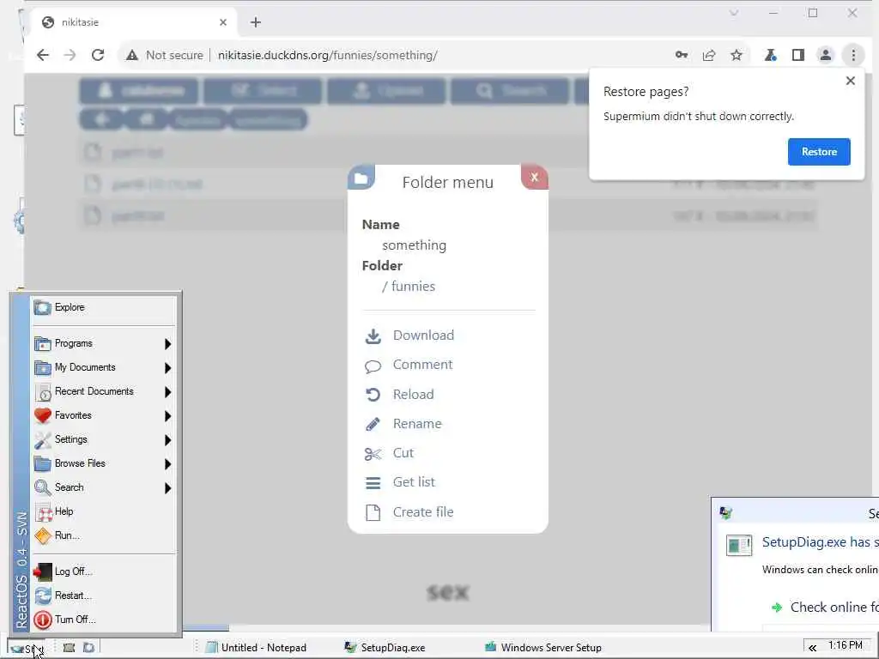Image resolution: width=879 pixels, height=659 pixels.
Task: Click the Restore button
Action: [x=818, y=152]
